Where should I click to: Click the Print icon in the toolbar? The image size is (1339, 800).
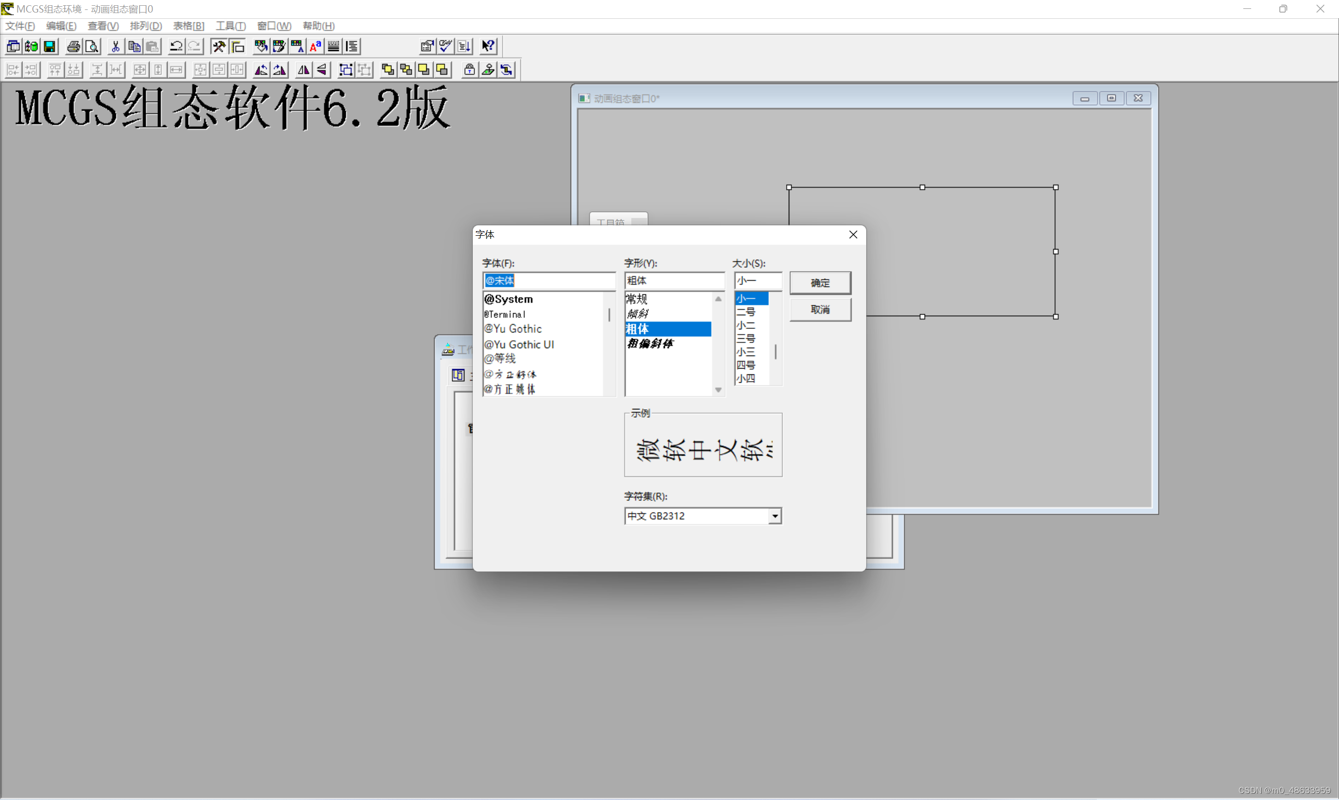tap(73, 47)
